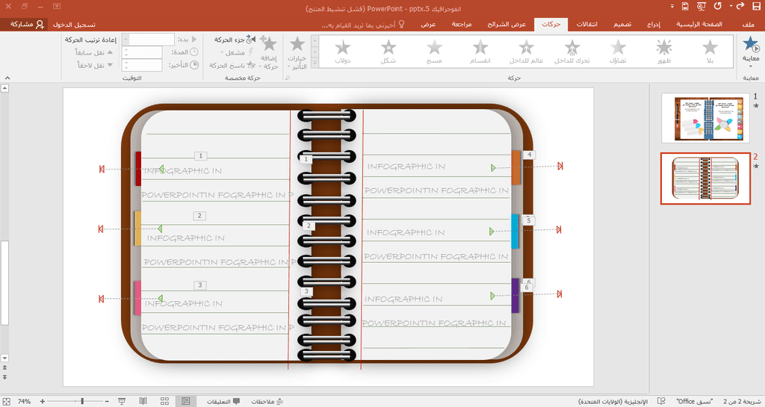Open the Undo history dropdown arrow
765x407 pixels.
pos(731,6)
